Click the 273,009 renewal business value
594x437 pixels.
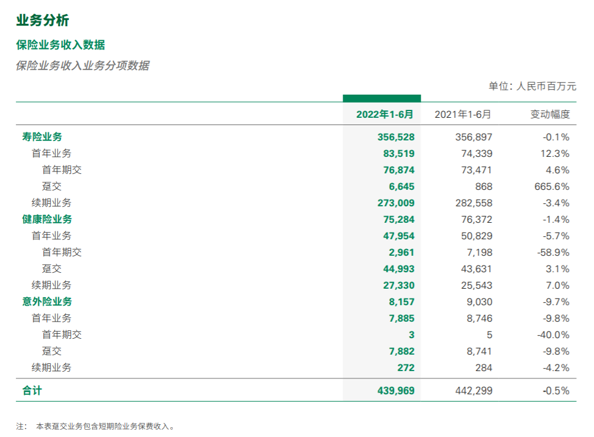click(396, 203)
